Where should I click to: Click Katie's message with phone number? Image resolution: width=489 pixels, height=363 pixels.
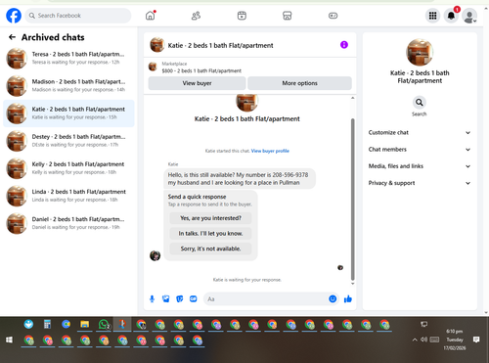click(240, 178)
